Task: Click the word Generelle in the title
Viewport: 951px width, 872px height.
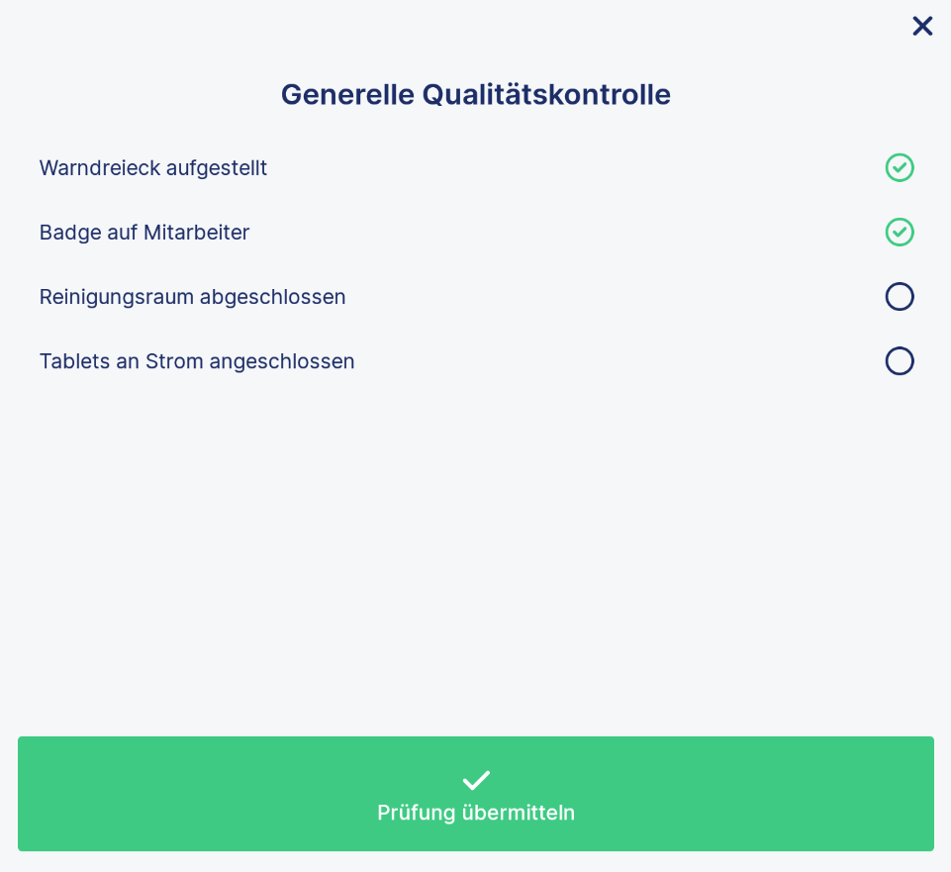Action: click(347, 95)
